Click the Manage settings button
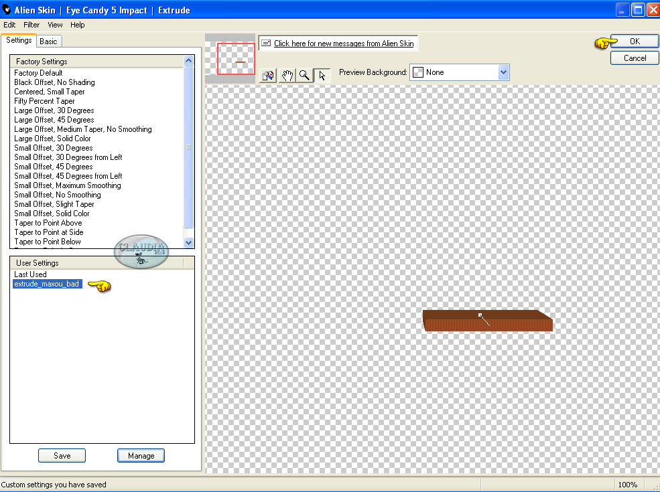660x492 pixels. pyautogui.click(x=141, y=455)
